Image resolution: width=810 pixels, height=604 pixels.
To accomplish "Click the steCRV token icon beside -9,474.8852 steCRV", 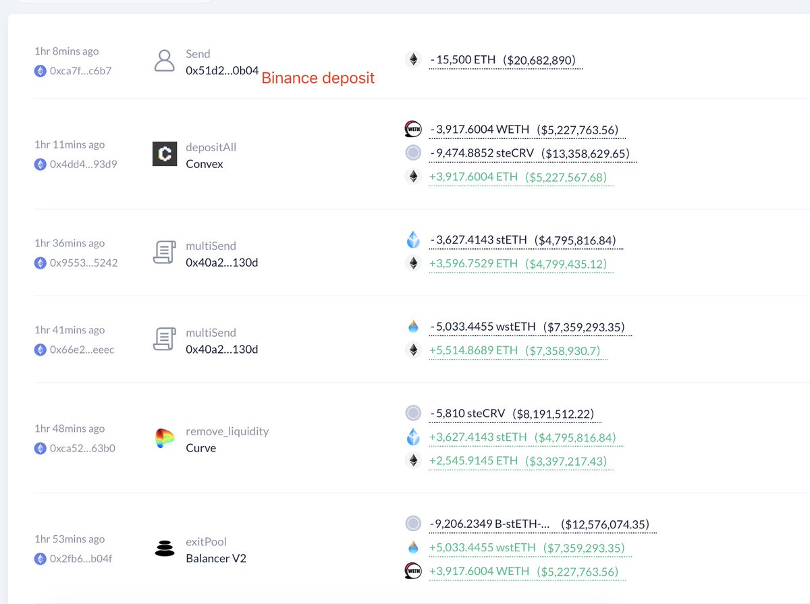I will coord(413,153).
